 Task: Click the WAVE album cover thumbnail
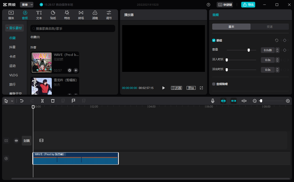pyautogui.click(x=42, y=63)
